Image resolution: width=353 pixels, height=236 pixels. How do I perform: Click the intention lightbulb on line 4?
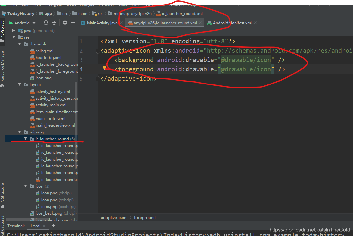pyautogui.click(x=104, y=68)
